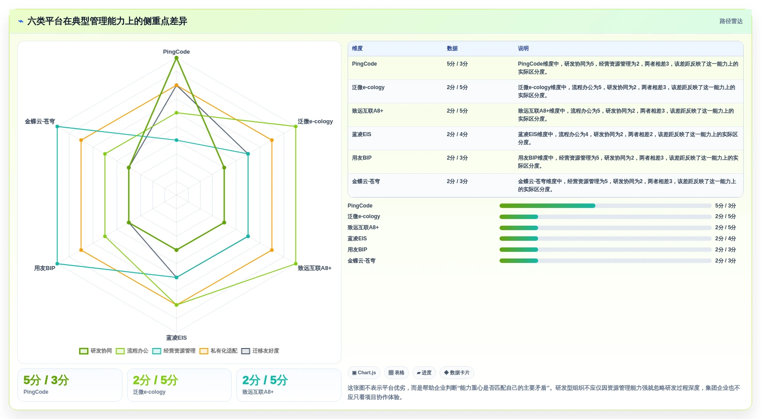This screenshot has height=419, width=761.
Task: Click the 经营资源管理 data point at 金蝶云·苍穹 axis
Action: pyautogui.click(x=57, y=126)
